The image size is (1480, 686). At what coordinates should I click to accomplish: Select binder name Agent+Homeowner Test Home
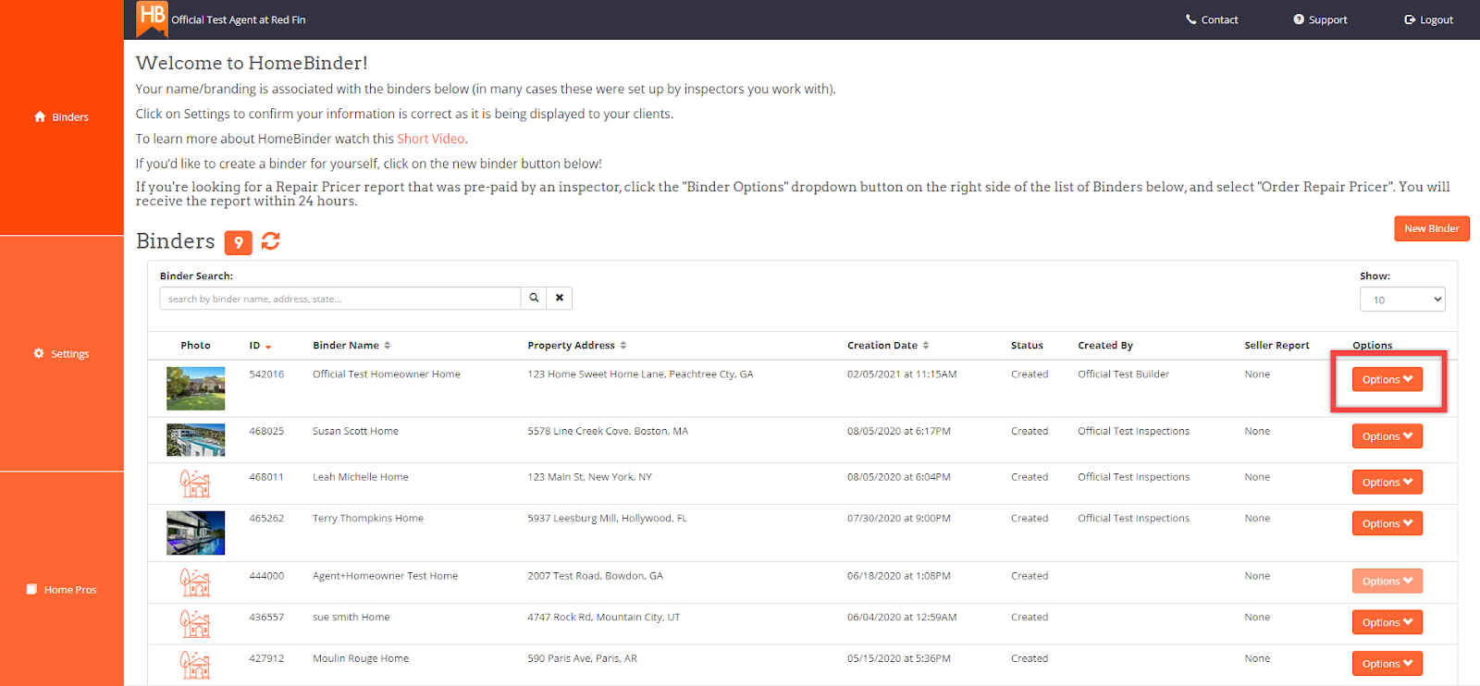coord(386,576)
